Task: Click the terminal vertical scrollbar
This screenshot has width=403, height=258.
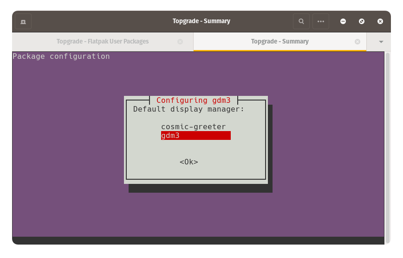Action: click(x=388, y=148)
